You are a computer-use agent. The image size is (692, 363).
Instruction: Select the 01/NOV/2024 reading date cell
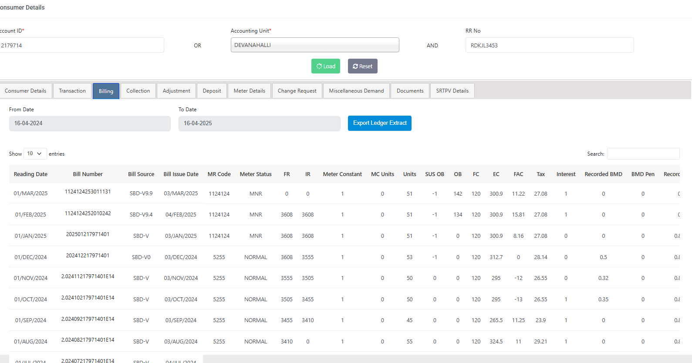30,278
